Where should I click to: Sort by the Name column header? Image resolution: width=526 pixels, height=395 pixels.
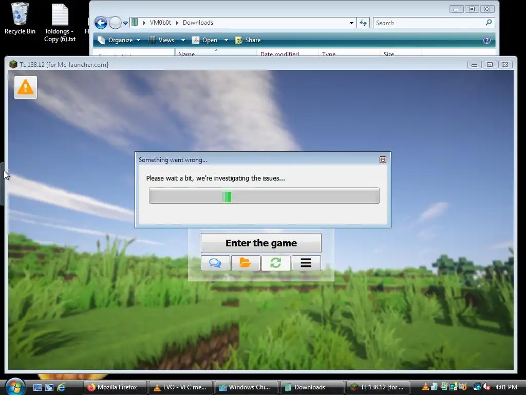tap(216, 53)
